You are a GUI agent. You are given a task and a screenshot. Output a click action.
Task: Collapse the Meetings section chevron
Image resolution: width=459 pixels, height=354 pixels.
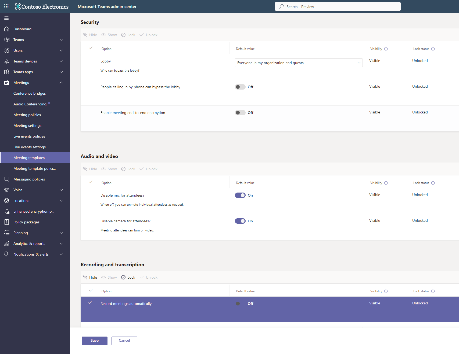[x=61, y=83]
